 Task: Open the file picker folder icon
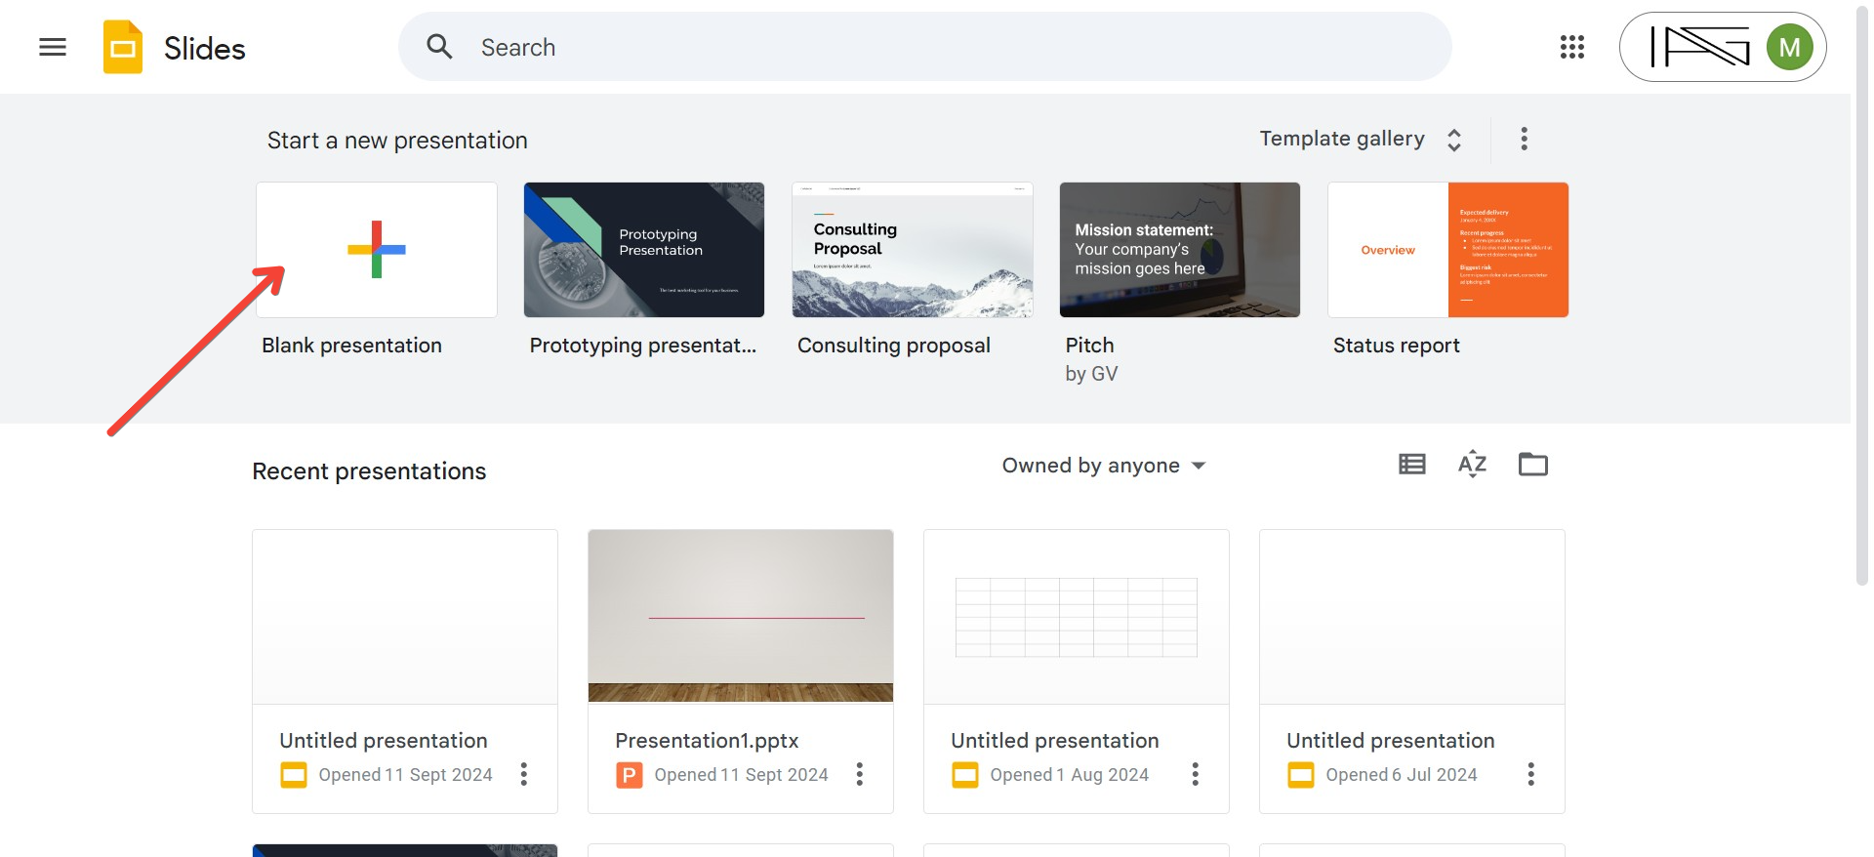click(1532, 465)
